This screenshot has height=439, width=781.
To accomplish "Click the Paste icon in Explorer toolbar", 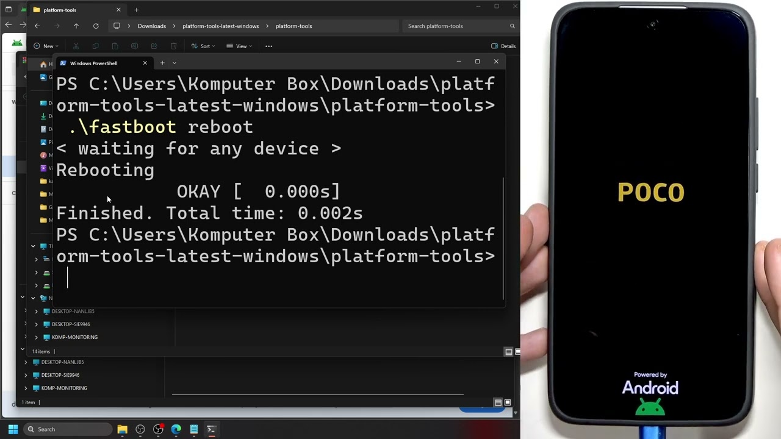I will coord(115,46).
